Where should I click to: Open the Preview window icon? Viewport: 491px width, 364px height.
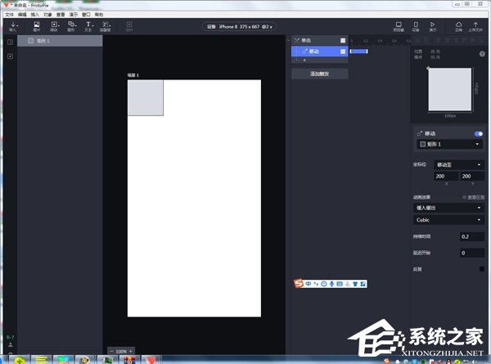pos(399,27)
